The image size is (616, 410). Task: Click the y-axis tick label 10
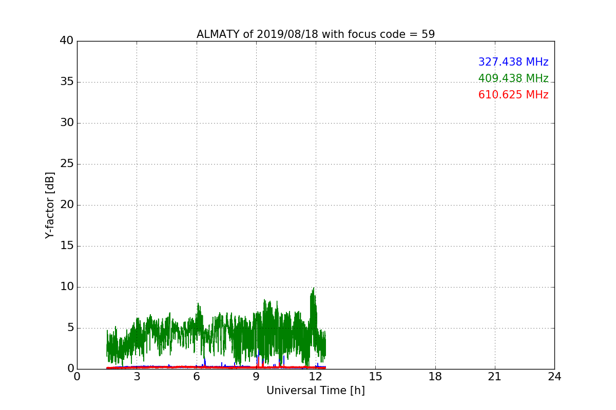point(67,287)
